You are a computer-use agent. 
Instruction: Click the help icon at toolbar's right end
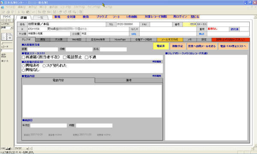click(81, 12)
